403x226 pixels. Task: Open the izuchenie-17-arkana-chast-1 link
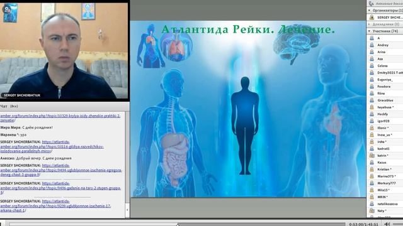pyautogui.click(x=55, y=206)
